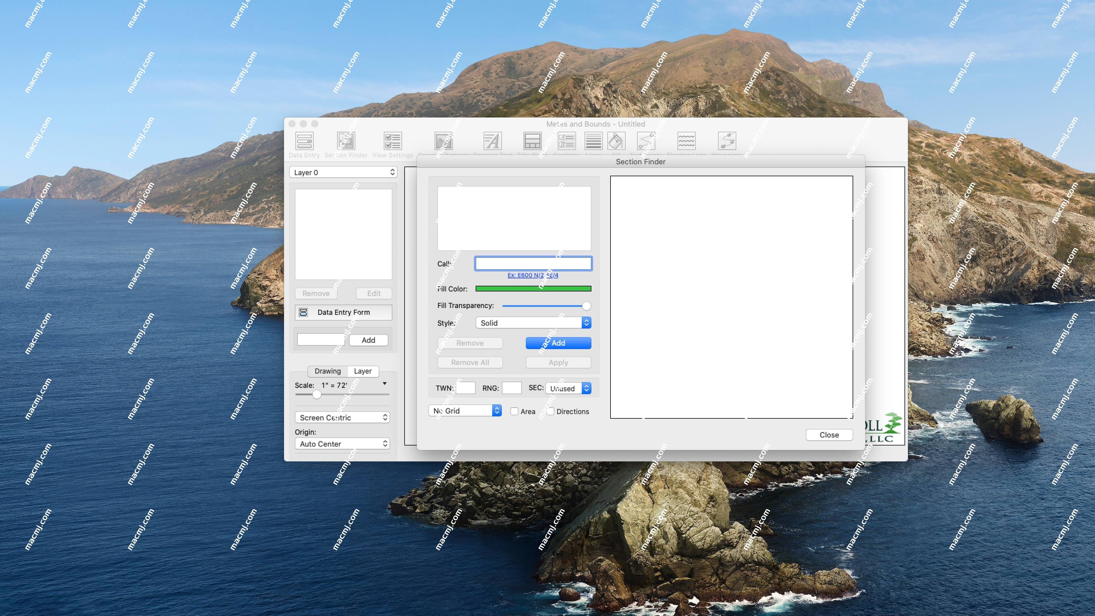Open the Data Entry toolbar icon
1095x616 pixels.
click(304, 141)
